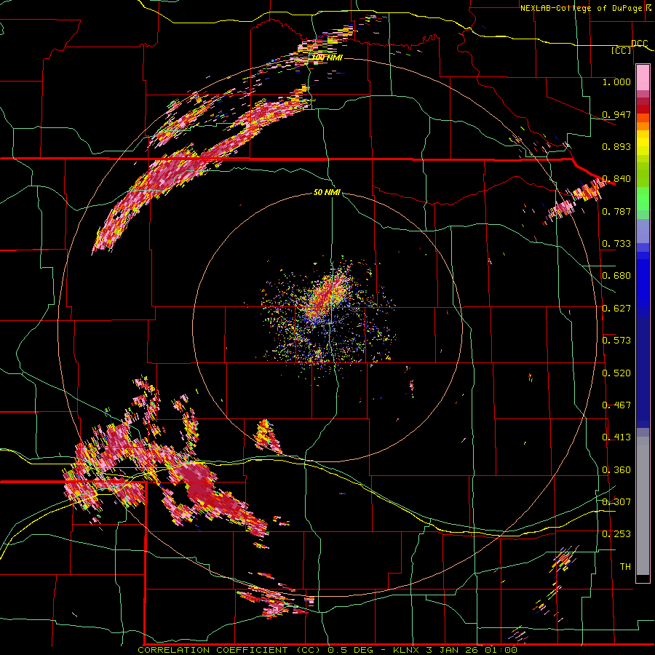Image resolution: width=655 pixels, height=655 pixels.
Task: Click the 0.787 scale value
Action: point(616,211)
